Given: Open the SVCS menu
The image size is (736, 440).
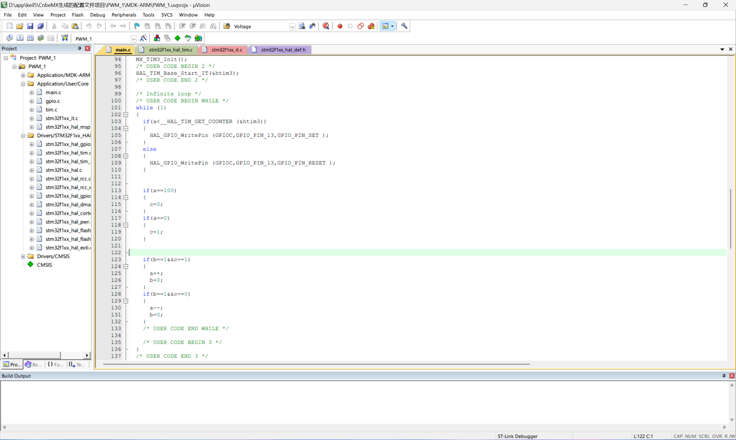Looking at the screenshot, I should click(x=167, y=15).
